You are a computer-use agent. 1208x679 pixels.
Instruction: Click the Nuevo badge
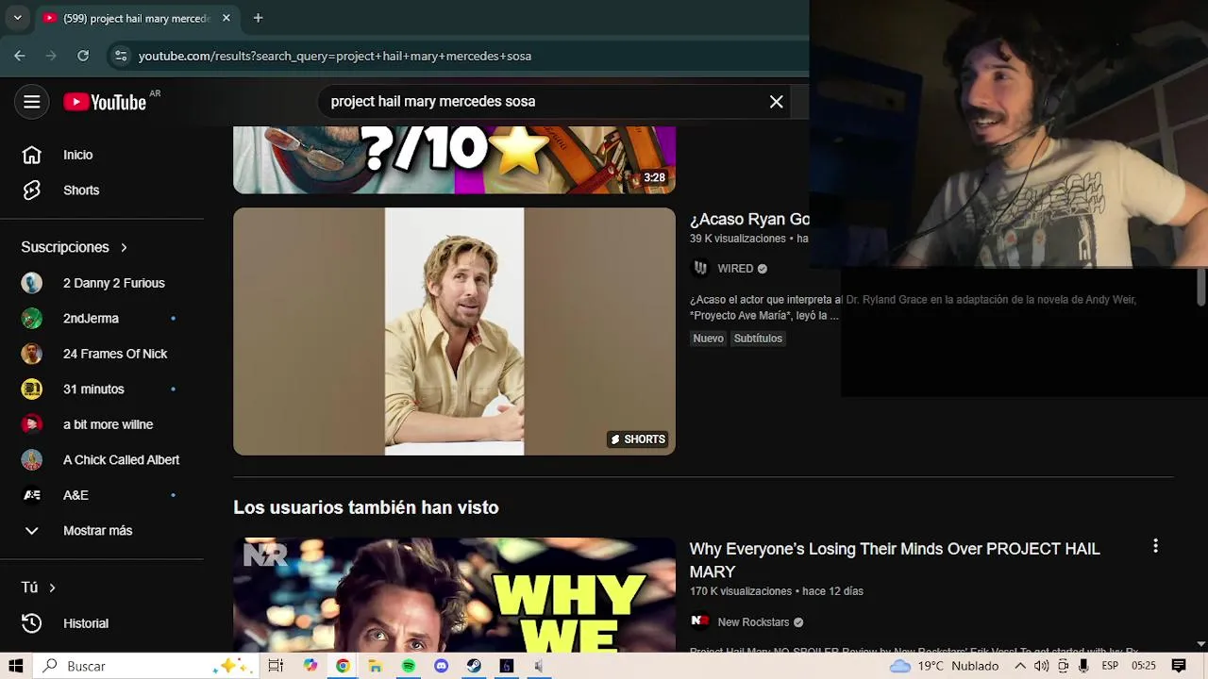pos(708,339)
